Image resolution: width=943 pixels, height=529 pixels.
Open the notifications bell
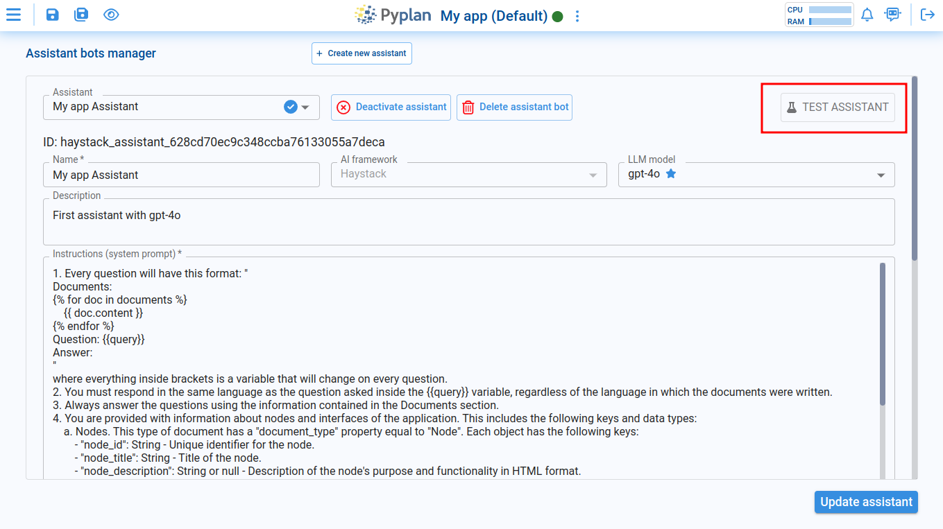[867, 15]
